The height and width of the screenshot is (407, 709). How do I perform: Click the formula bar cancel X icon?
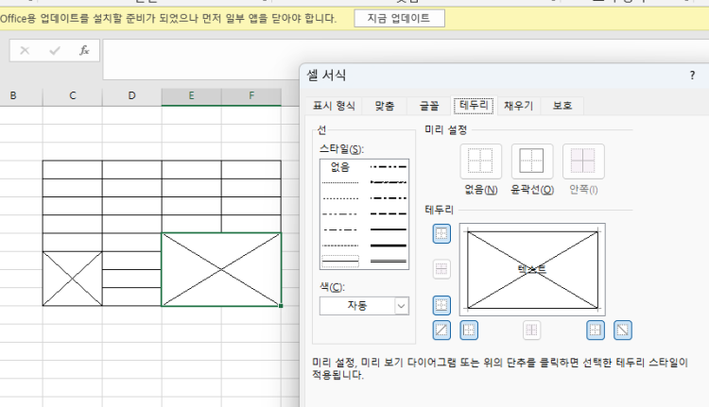25,51
